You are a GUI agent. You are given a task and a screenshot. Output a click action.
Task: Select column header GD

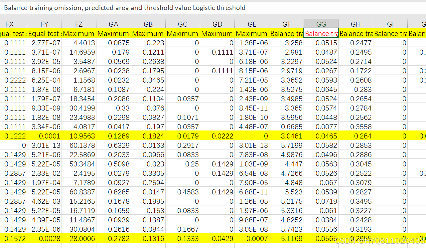click(x=217, y=24)
